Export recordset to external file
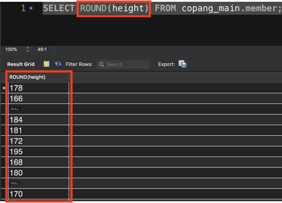 click(x=182, y=64)
